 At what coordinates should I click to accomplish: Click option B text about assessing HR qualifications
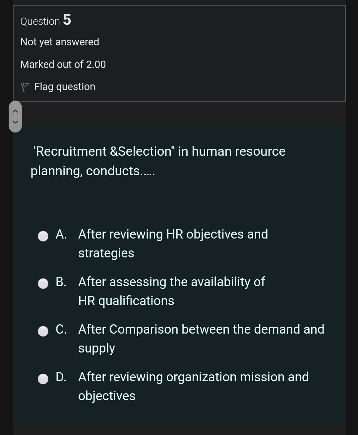pos(171,291)
